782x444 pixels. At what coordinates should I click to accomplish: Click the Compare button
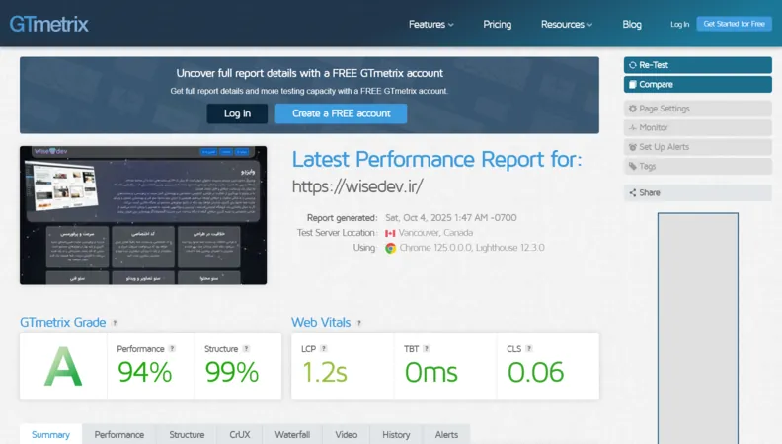click(698, 84)
